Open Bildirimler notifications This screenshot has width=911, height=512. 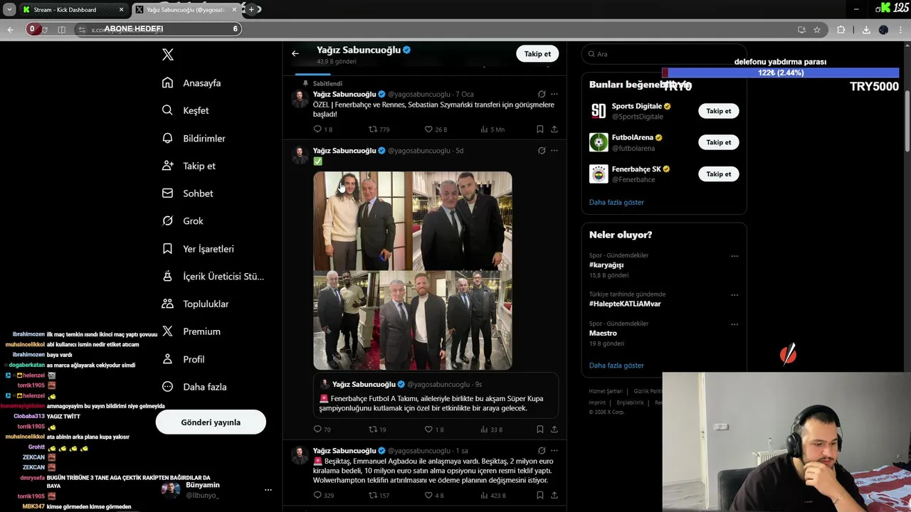pos(194,138)
